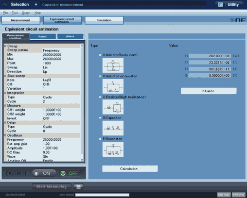The width and height of the screenshot is (247, 198).
Task: Click the R1 value field 202.000E-03
Action: coord(210,56)
